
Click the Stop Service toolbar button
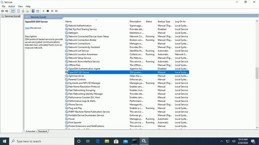(48, 11)
